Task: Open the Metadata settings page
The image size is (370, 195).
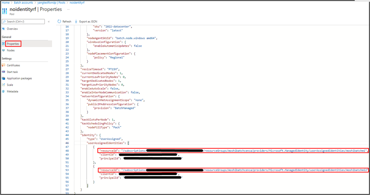Action: (13, 91)
